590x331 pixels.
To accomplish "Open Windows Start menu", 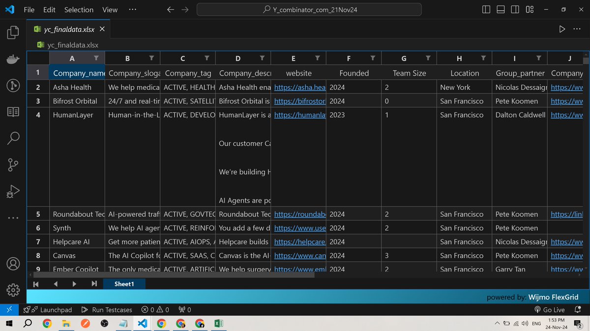I will click(8, 324).
